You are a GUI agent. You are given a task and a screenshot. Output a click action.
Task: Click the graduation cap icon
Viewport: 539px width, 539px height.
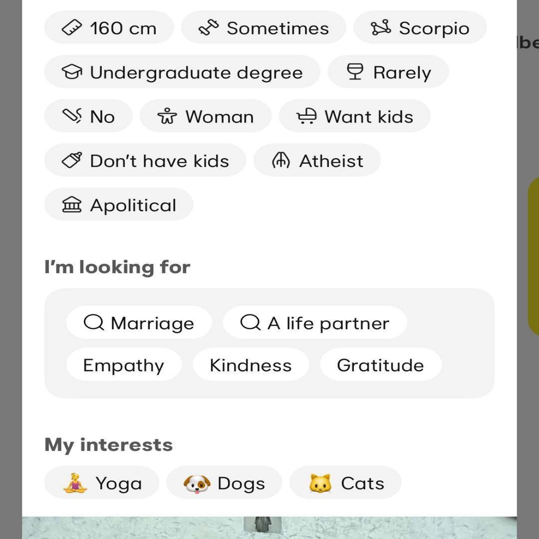[x=72, y=72]
